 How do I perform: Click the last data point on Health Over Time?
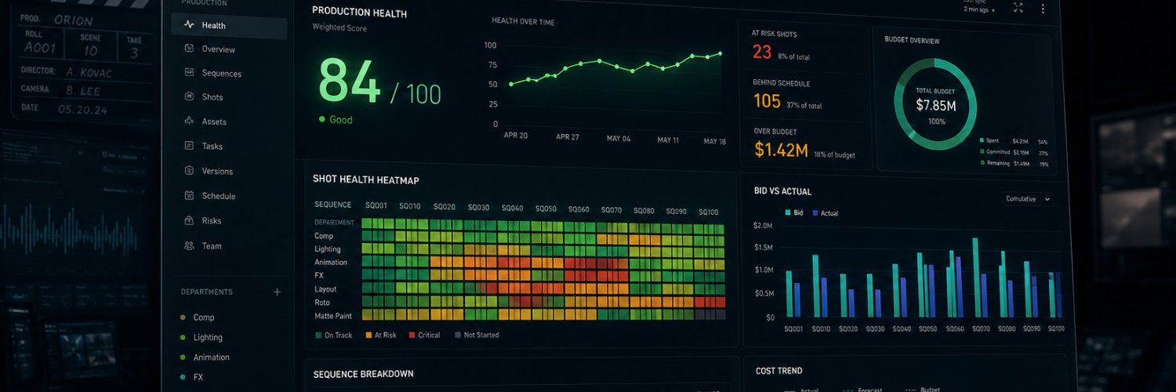720,53
